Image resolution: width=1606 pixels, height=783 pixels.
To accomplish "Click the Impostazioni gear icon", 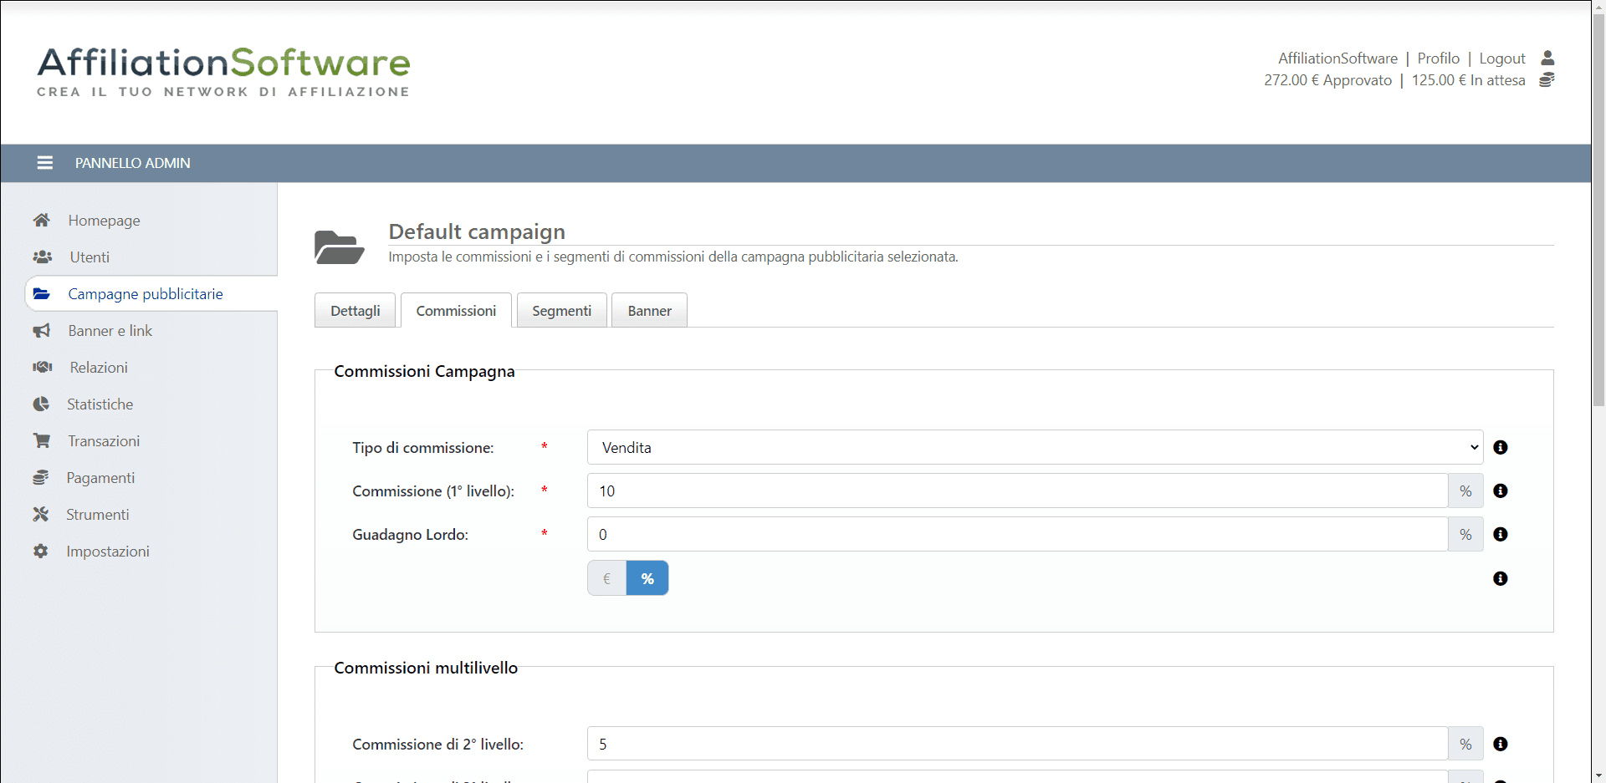I will pos(40,552).
